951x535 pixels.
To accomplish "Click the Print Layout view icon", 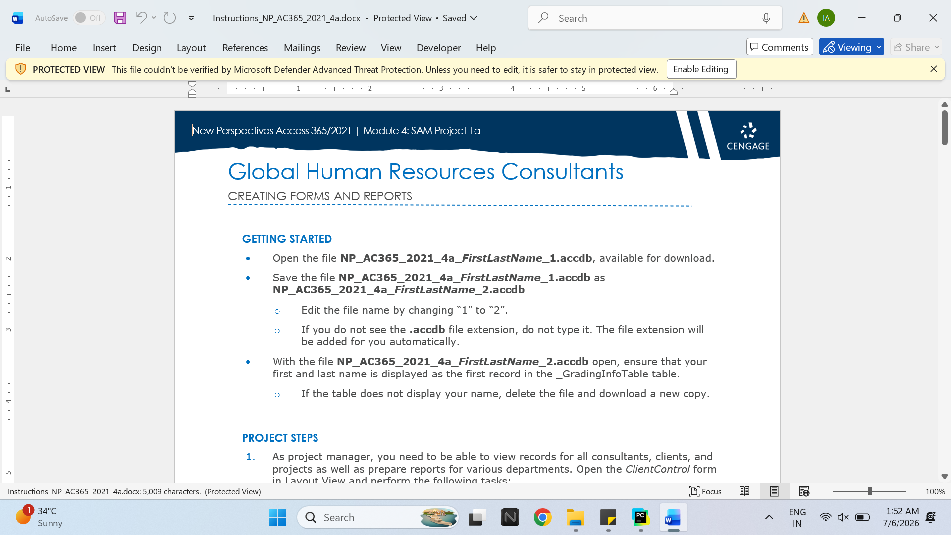I will pos(774,491).
